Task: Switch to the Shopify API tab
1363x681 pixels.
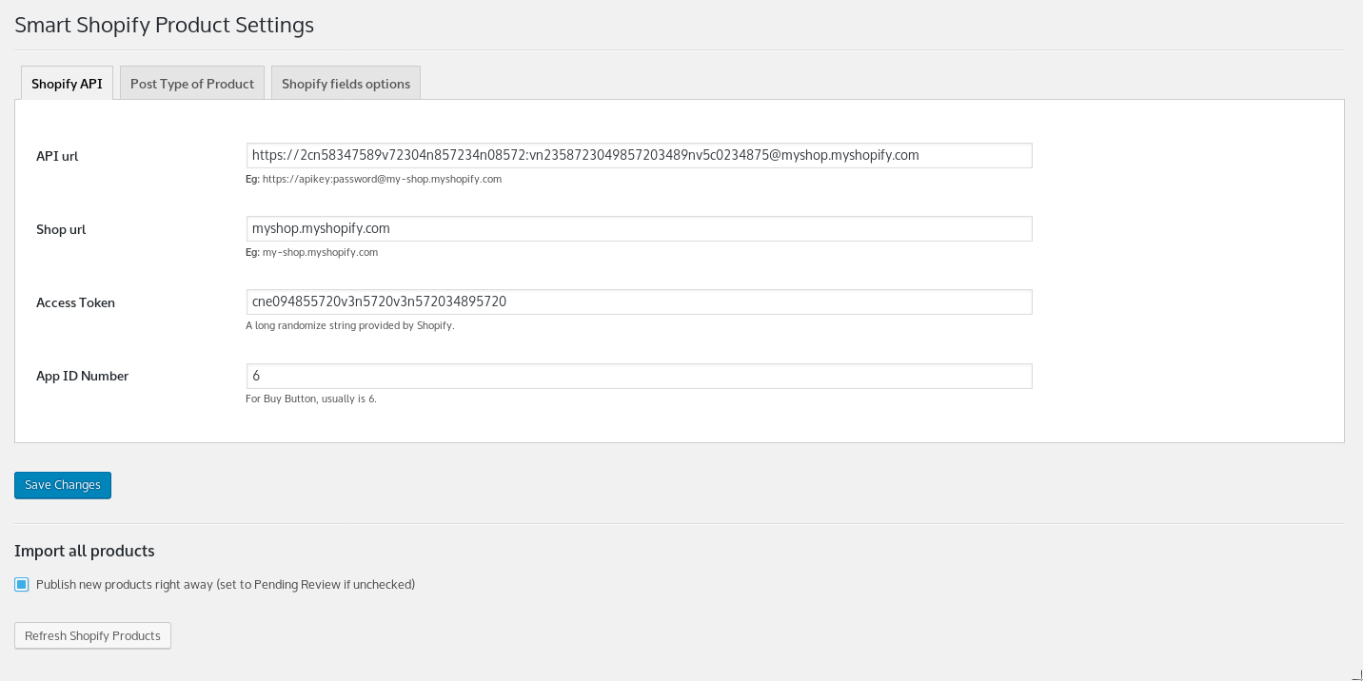Action: pos(67,83)
